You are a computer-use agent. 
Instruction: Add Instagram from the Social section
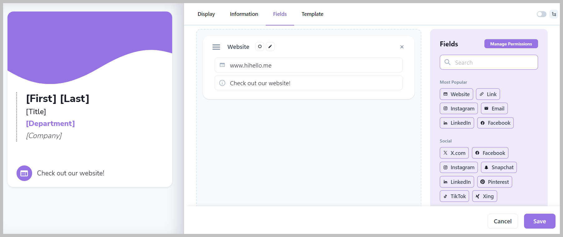(459, 167)
